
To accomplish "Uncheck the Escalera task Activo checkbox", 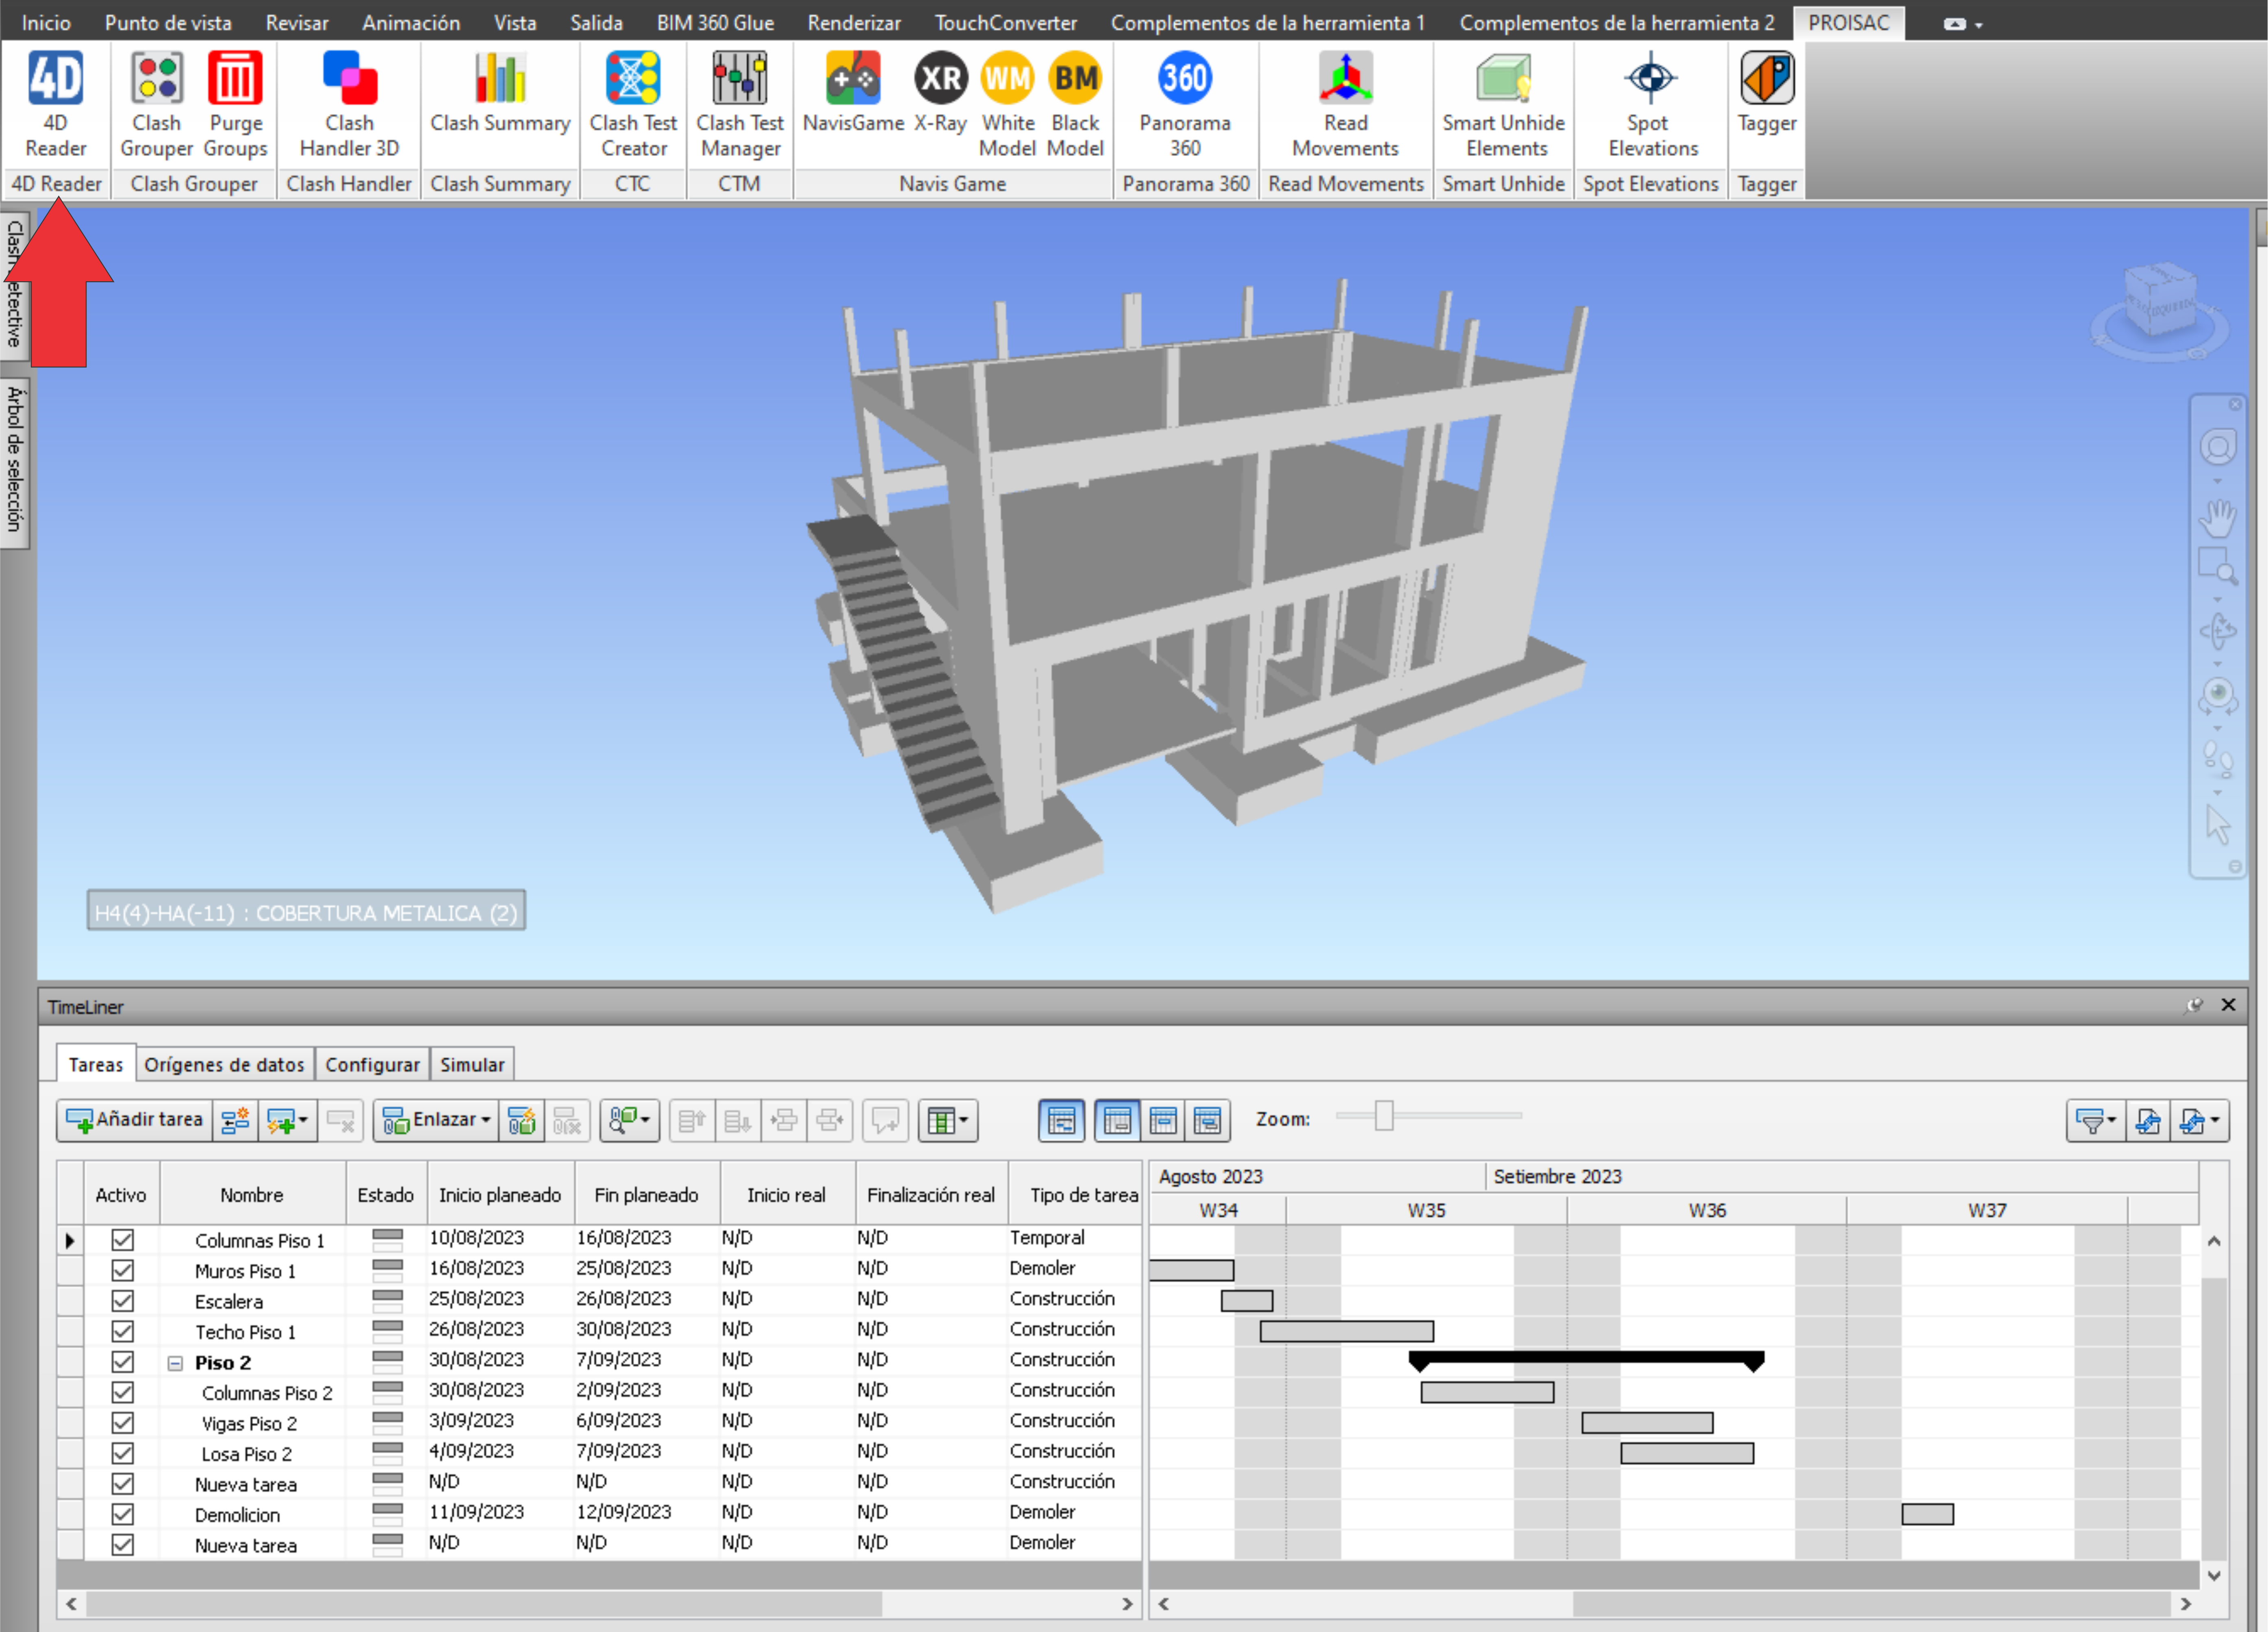I will pyautogui.click(x=122, y=1301).
